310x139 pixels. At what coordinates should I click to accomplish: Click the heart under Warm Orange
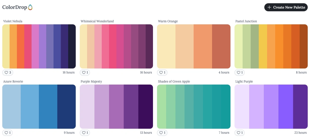162,73
